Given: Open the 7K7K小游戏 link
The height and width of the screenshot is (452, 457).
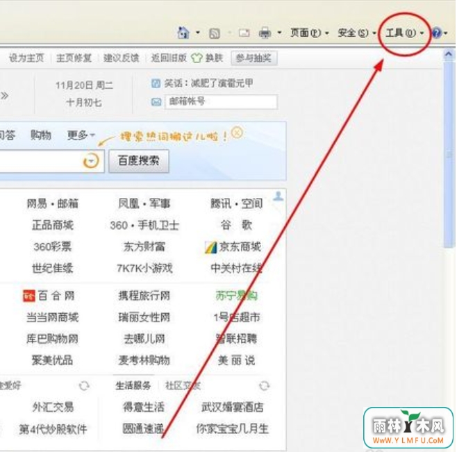Looking at the screenshot, I should point(144,268).
